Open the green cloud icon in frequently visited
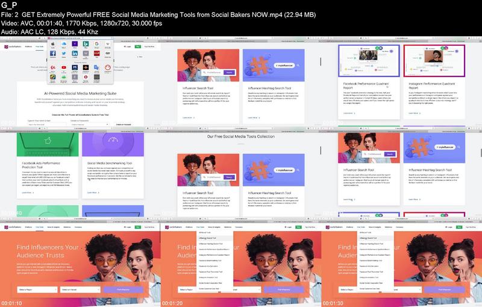 (x=64, y=77)
